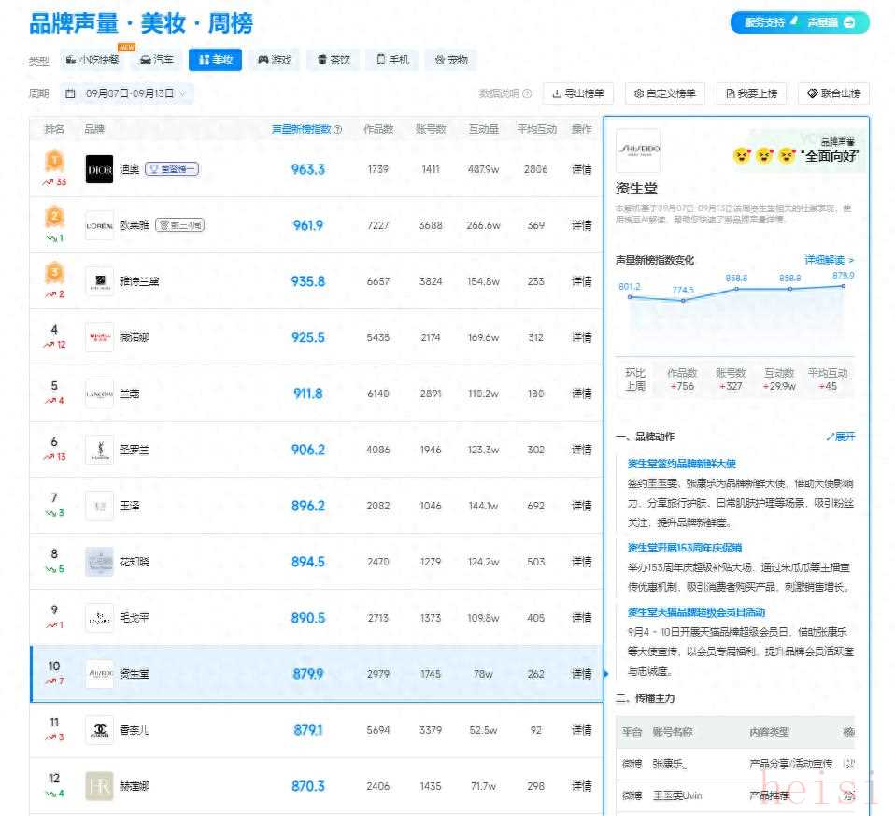Open the 资生堂签约品牌新鲜大使 headline link
This screenshot has width=895, height=816.
(681, 464)
